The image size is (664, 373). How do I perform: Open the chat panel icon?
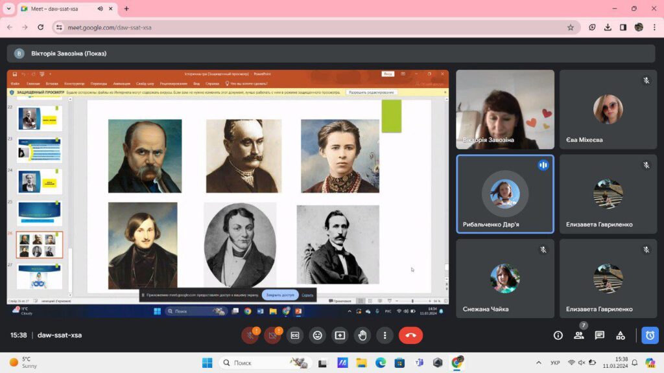(600, 335)
